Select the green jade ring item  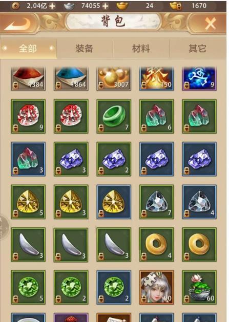pos(114,116)
